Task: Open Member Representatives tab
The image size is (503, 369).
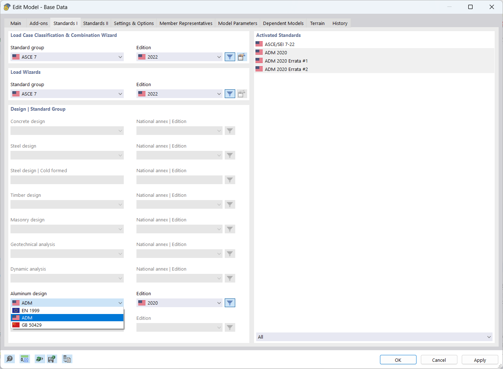Action: (x=186, y=23)
